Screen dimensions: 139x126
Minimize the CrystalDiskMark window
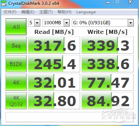coord(108,2)
